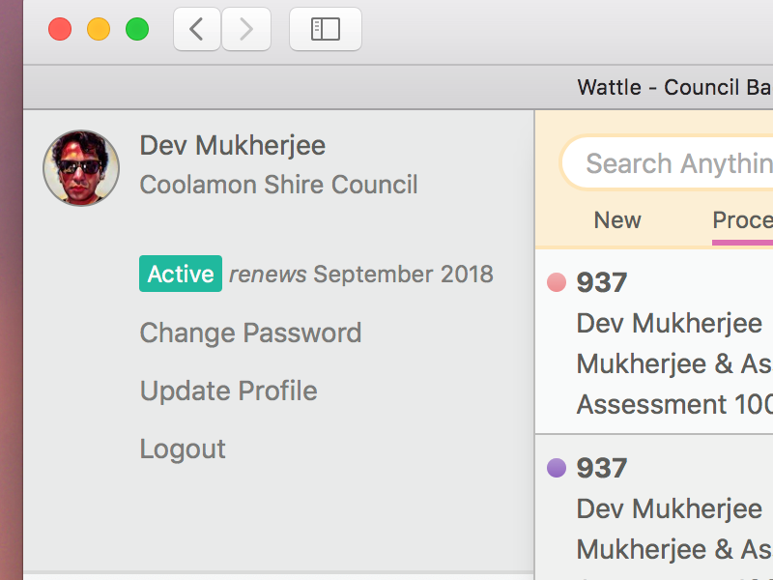Open the Update Profile link

(x=228, y=391)
